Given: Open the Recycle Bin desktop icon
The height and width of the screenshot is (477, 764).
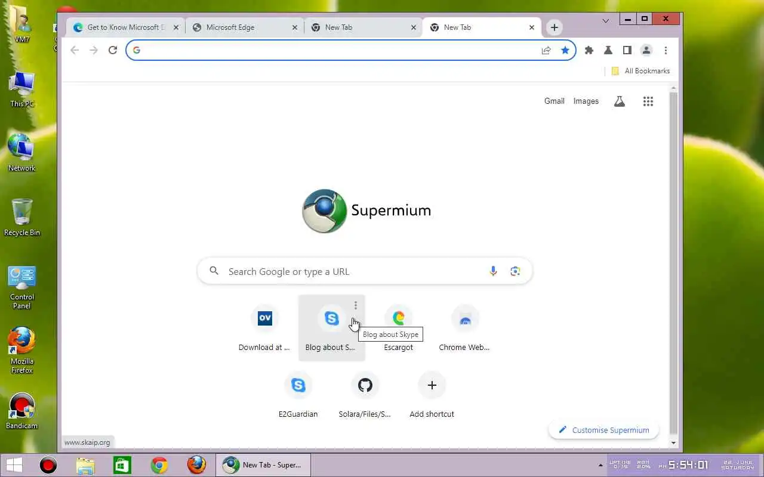Looking at the screenshot, I should click(22, 218).
